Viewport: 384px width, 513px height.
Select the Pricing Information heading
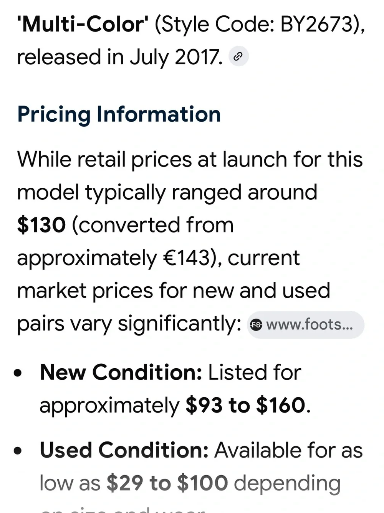pos(119,114)
